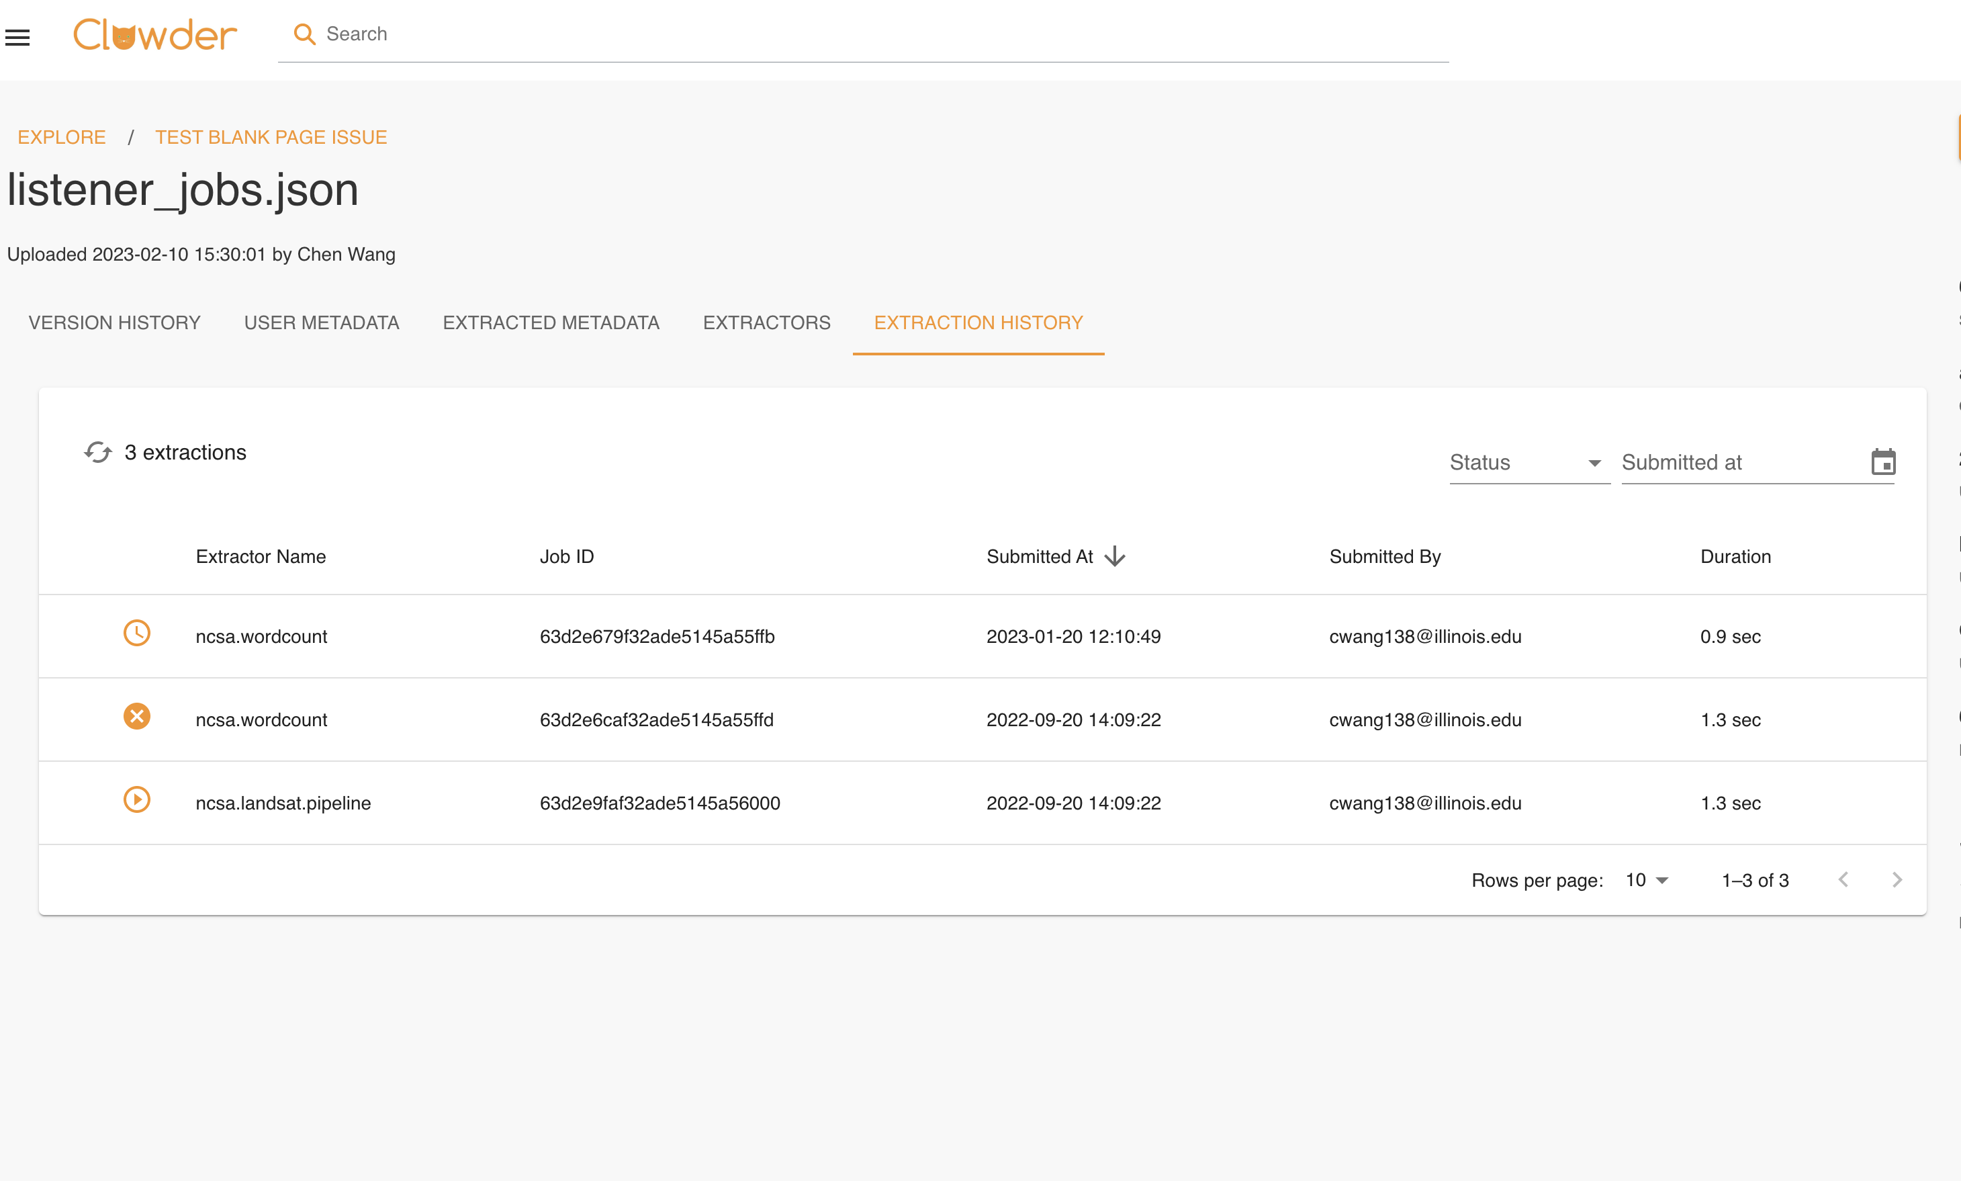Image resolution: width=1961 pixels, height=1181 pixels.
Task: Open Test Blank Page Issue breadcrumb
Action: coord(271,137)
